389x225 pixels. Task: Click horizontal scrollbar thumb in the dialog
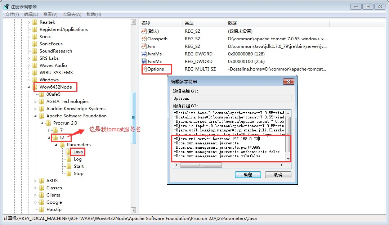[x=201, y=165]
